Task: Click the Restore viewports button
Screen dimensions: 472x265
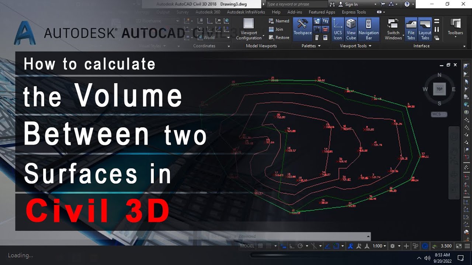Action: [x=279, y=38]
